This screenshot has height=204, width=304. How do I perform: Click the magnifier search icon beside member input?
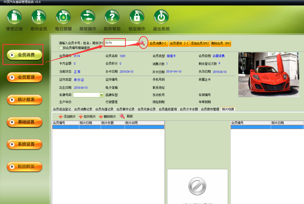click(x=142, y=43)
